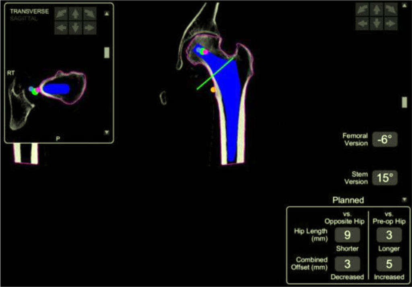The width and height of the screenshot is (412, 287).
Task: Click the right pan arrow in the top-right pad
Action: 390,22
